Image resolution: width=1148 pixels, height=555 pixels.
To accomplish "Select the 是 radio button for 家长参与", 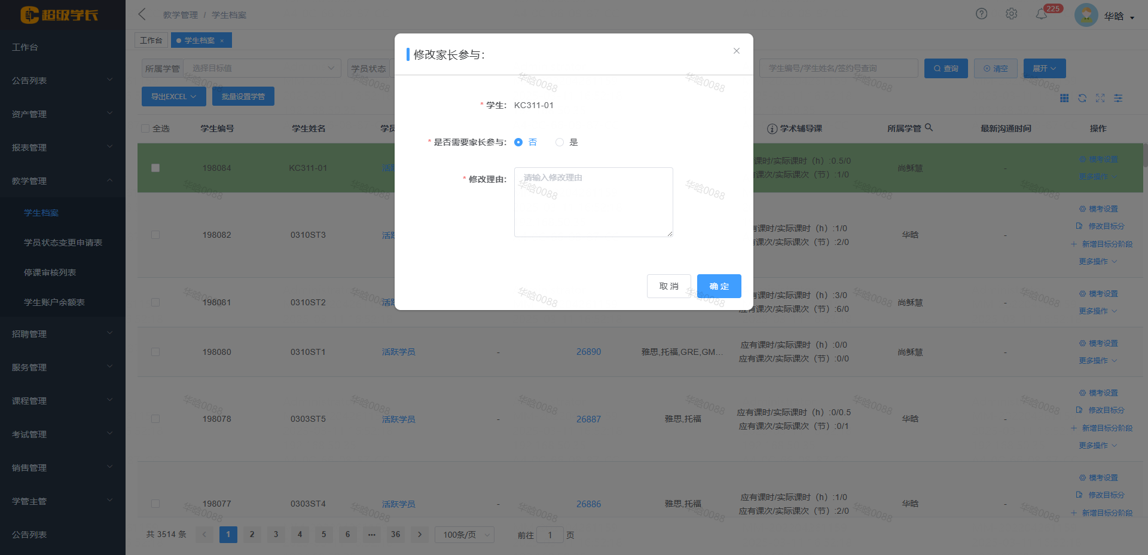I will coord(560,142).
